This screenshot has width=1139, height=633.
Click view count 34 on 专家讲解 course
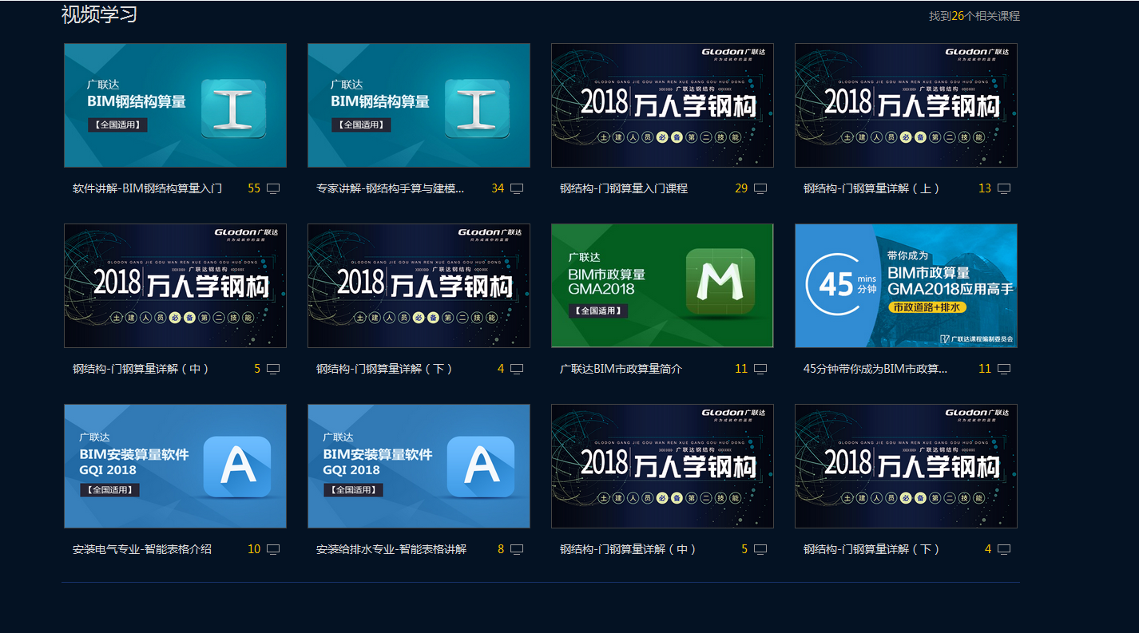click(498, 188)
